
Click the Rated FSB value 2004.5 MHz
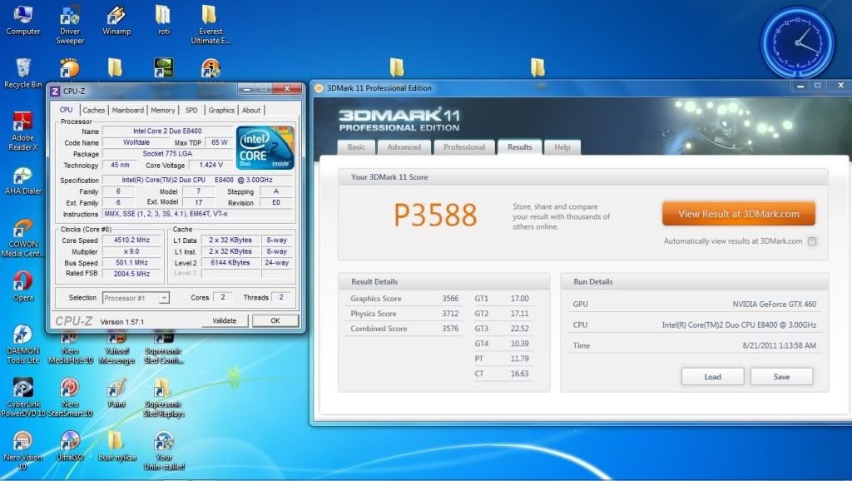[x=131, y=274]
